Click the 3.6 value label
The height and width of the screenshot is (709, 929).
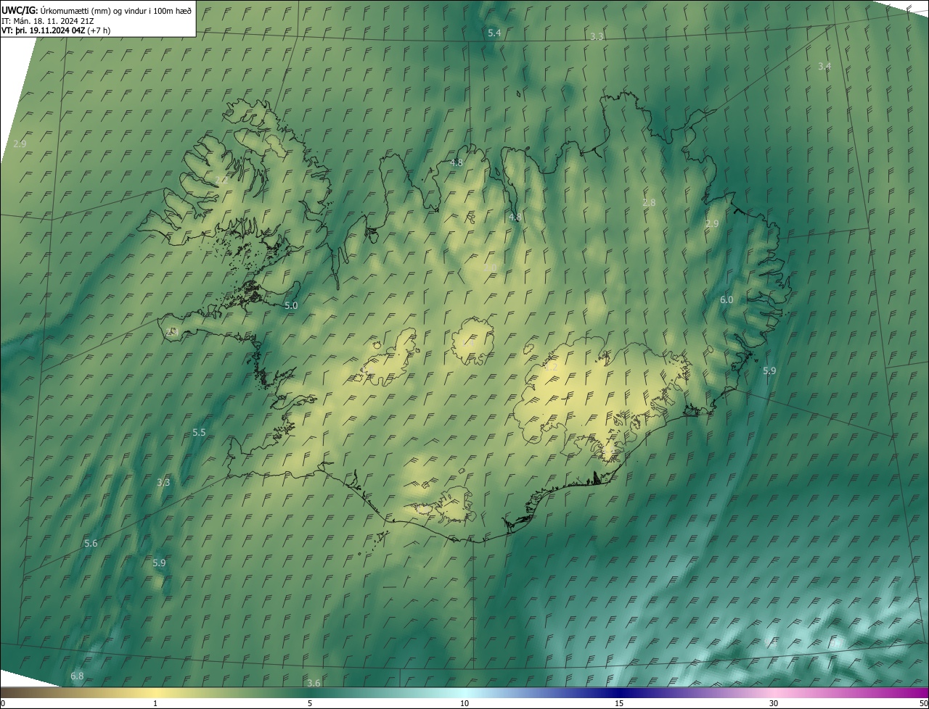[x=314, y=683]
